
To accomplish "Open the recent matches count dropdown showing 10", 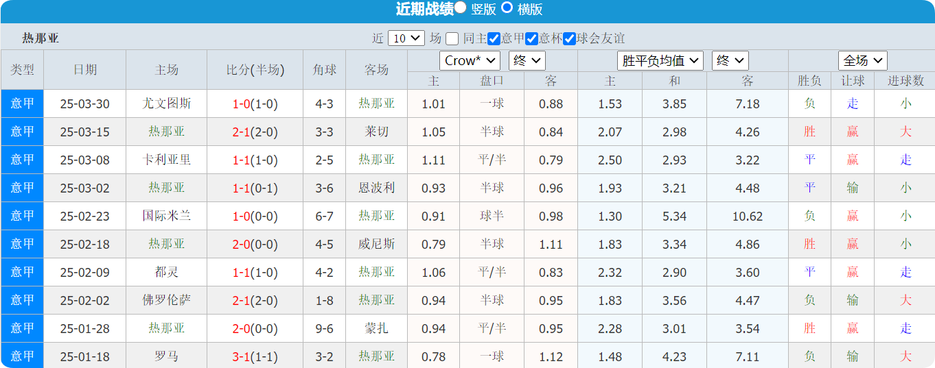I will 406,38.
